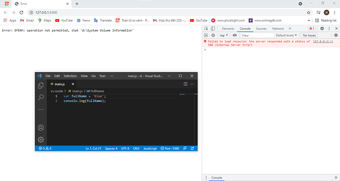Toggle live expression eye icon

pyautogui.click(x=235, y=35)
